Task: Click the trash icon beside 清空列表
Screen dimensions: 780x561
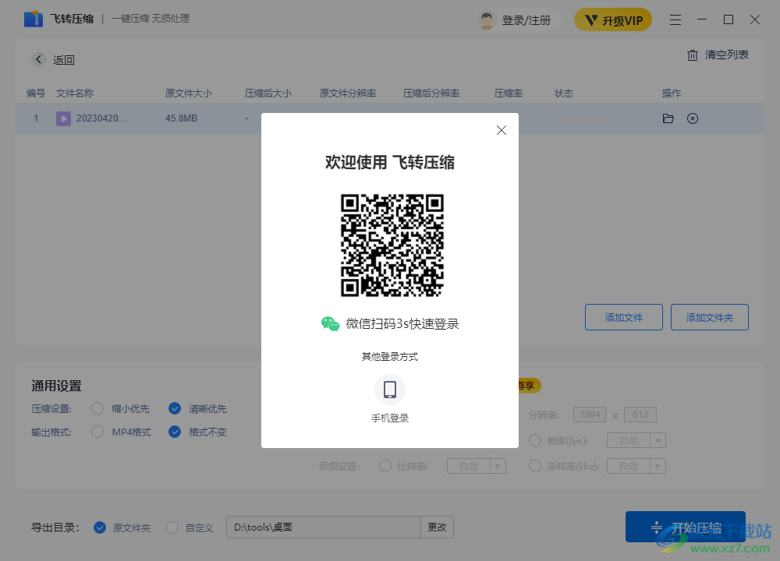Action: pyautogui.click(x=693, y=55)
